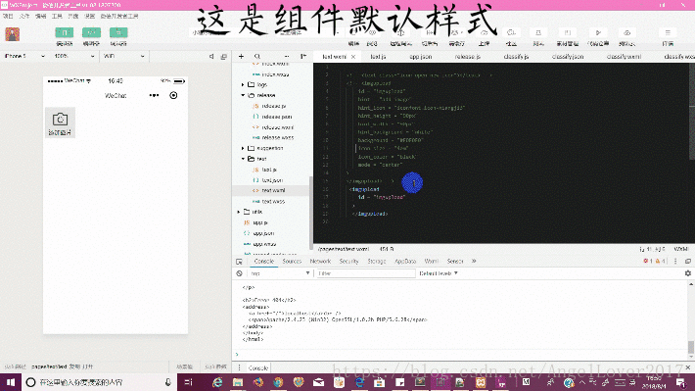Open app.js in file tree
The image size is (695, 391).
259,222
